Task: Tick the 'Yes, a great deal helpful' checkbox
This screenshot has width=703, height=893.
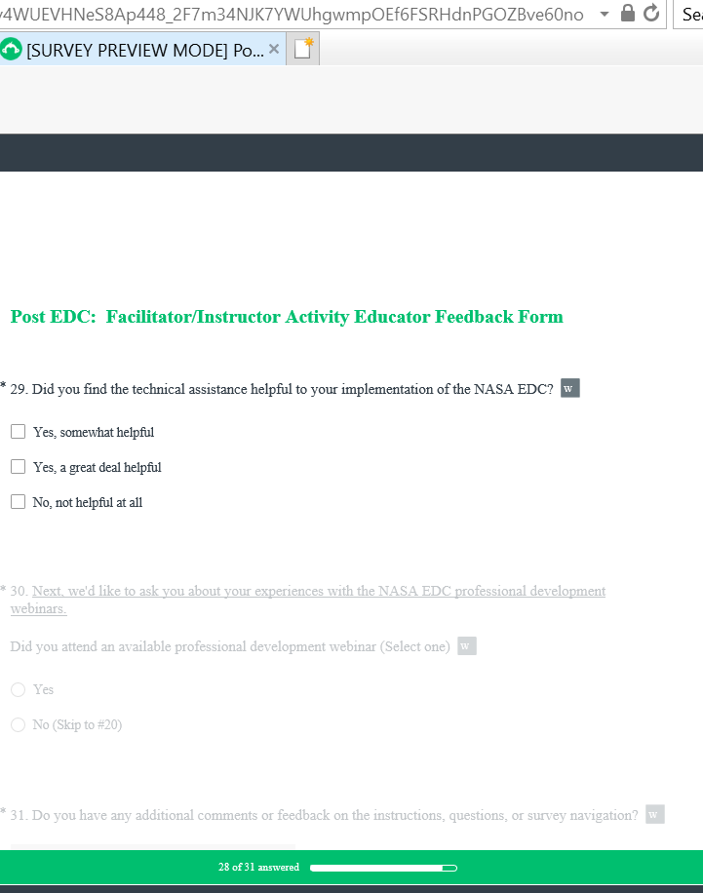Action: click(18, 467)
